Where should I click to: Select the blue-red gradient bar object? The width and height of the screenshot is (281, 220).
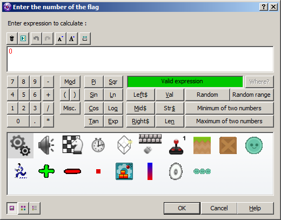150,171
